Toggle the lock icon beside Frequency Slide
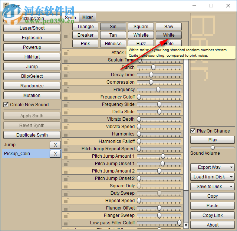Viewport: 237px width, 231px height. click(x=67, y=104)
